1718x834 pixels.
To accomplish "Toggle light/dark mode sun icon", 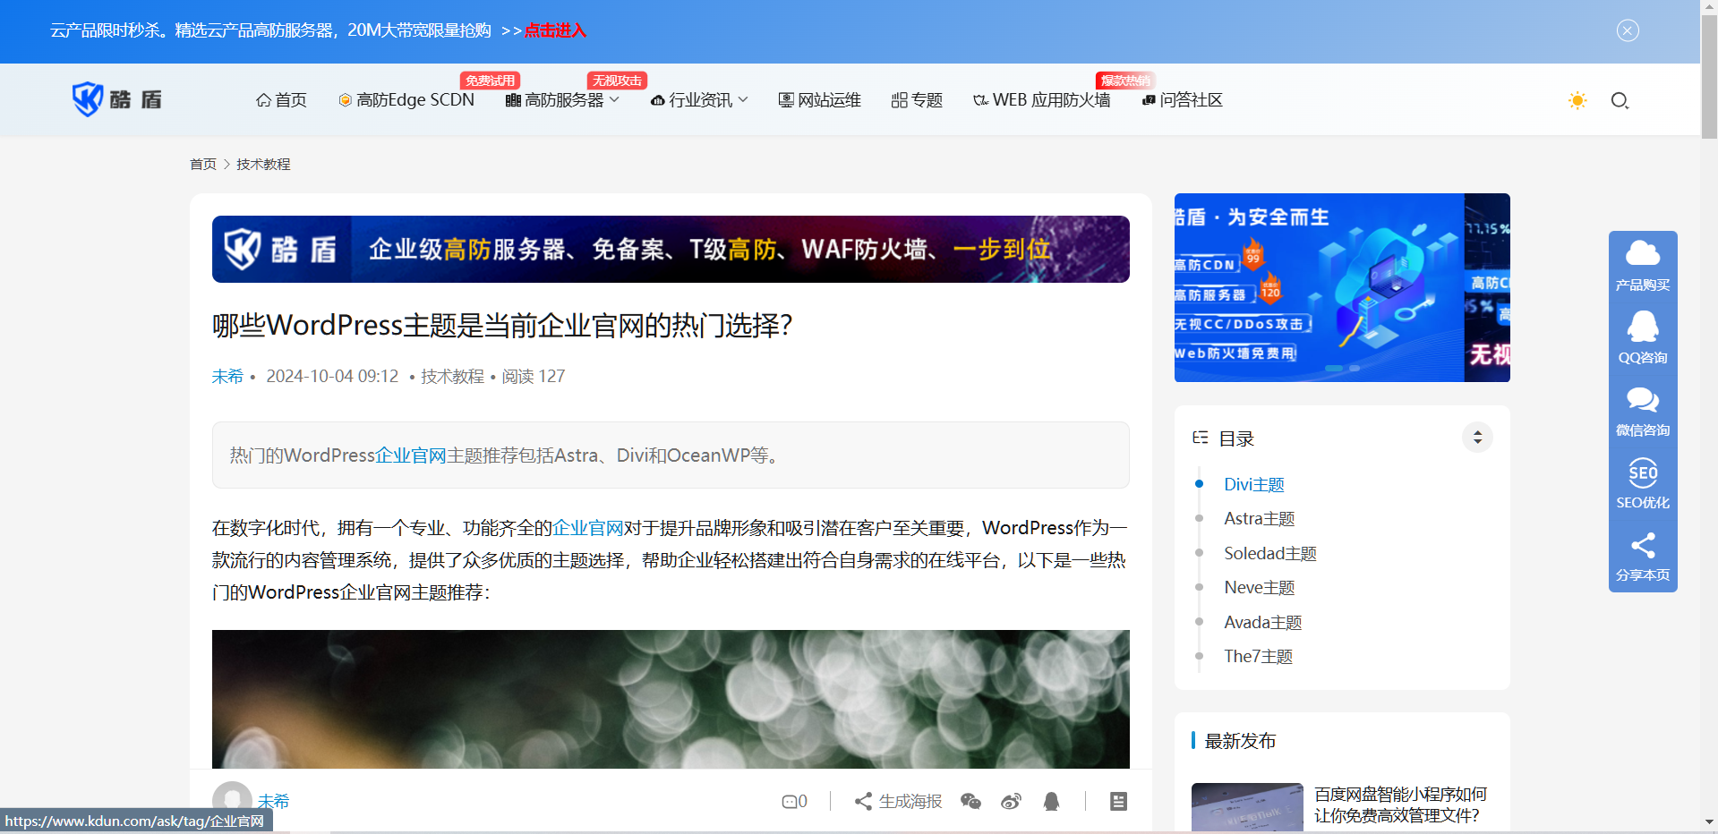I will pos(1577,100).
